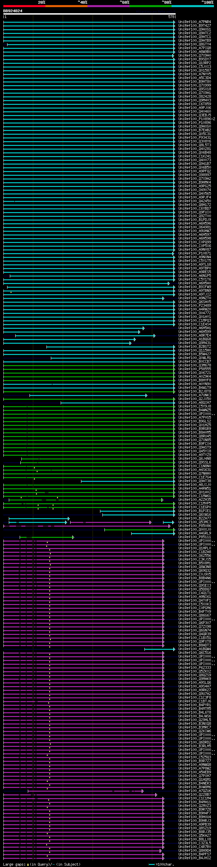Open hit UniRef100_A7PNR4
The image size is (217, 867).
coord(195,22)
